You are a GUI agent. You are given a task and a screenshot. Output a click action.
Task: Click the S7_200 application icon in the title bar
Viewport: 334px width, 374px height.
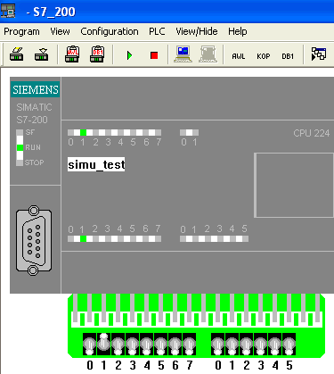(x=8, y=11)
